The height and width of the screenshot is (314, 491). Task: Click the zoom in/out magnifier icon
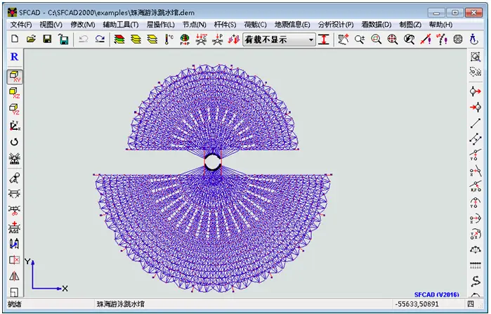(360, 39)
